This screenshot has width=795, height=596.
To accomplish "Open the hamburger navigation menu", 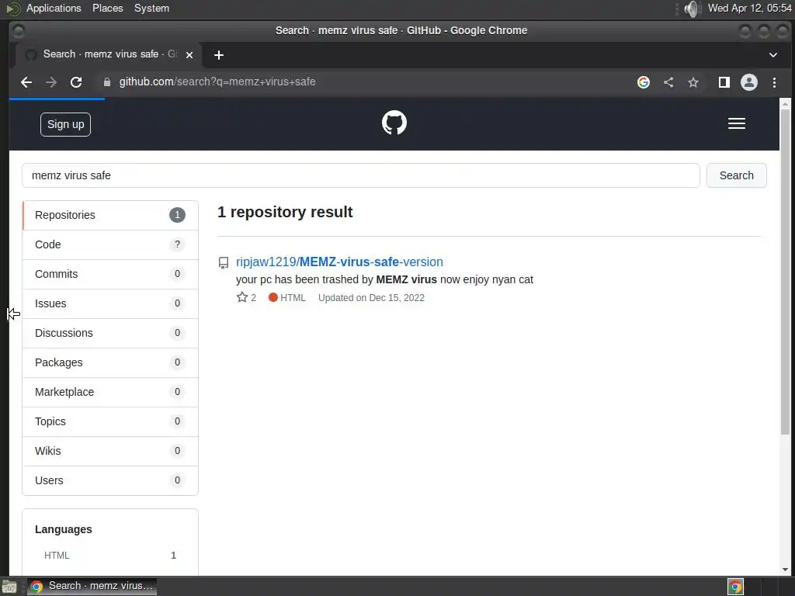I will coord(736,123).
